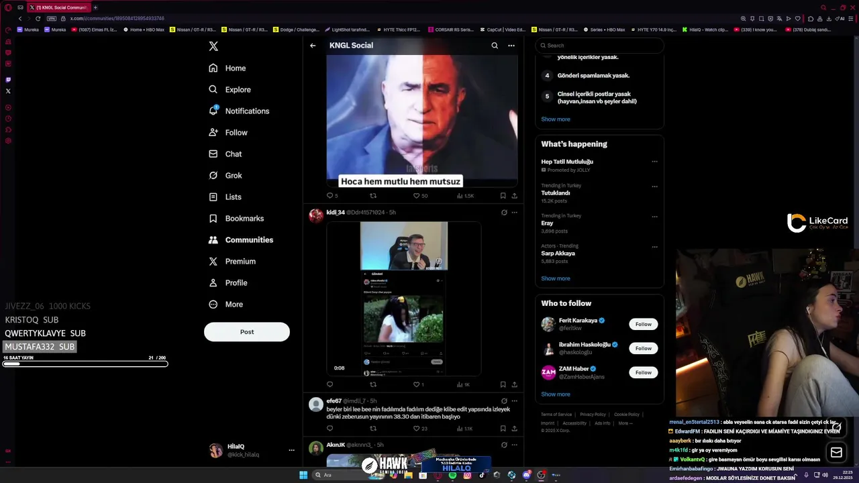
Task: Open Notifications in X sidebar
Action: 239,111
